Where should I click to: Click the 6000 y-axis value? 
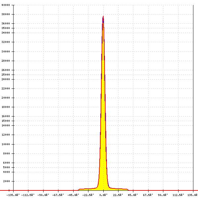click(x=6, y=163)
